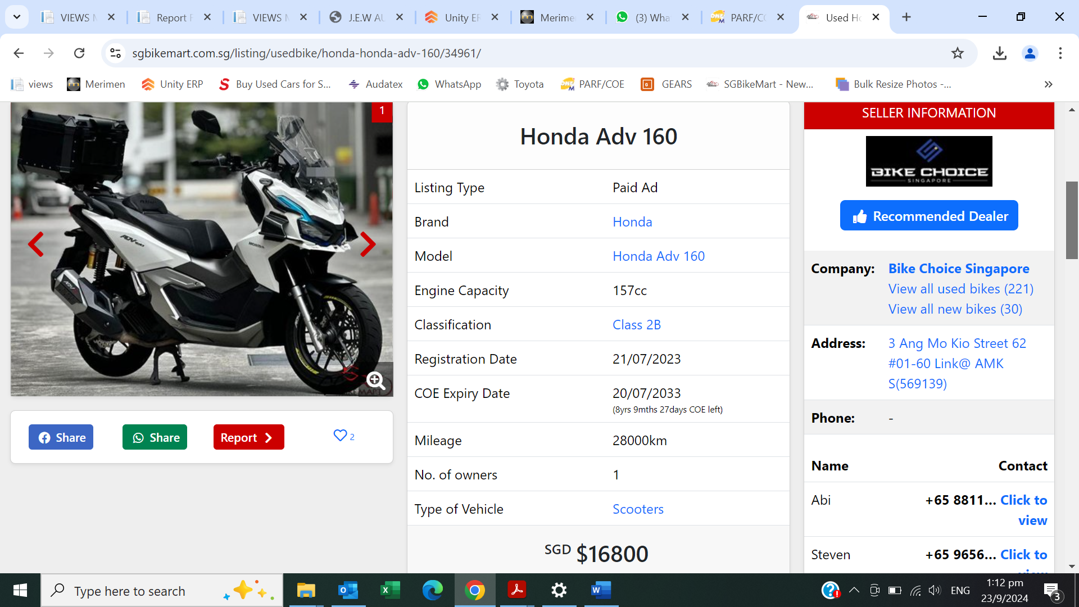Show more bookmarks with the chevron
Viewport: 1079px width, 607px height.
click(1048, 84)
